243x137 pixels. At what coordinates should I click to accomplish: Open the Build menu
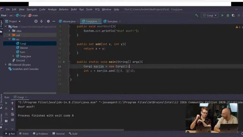tap(74, 10)
